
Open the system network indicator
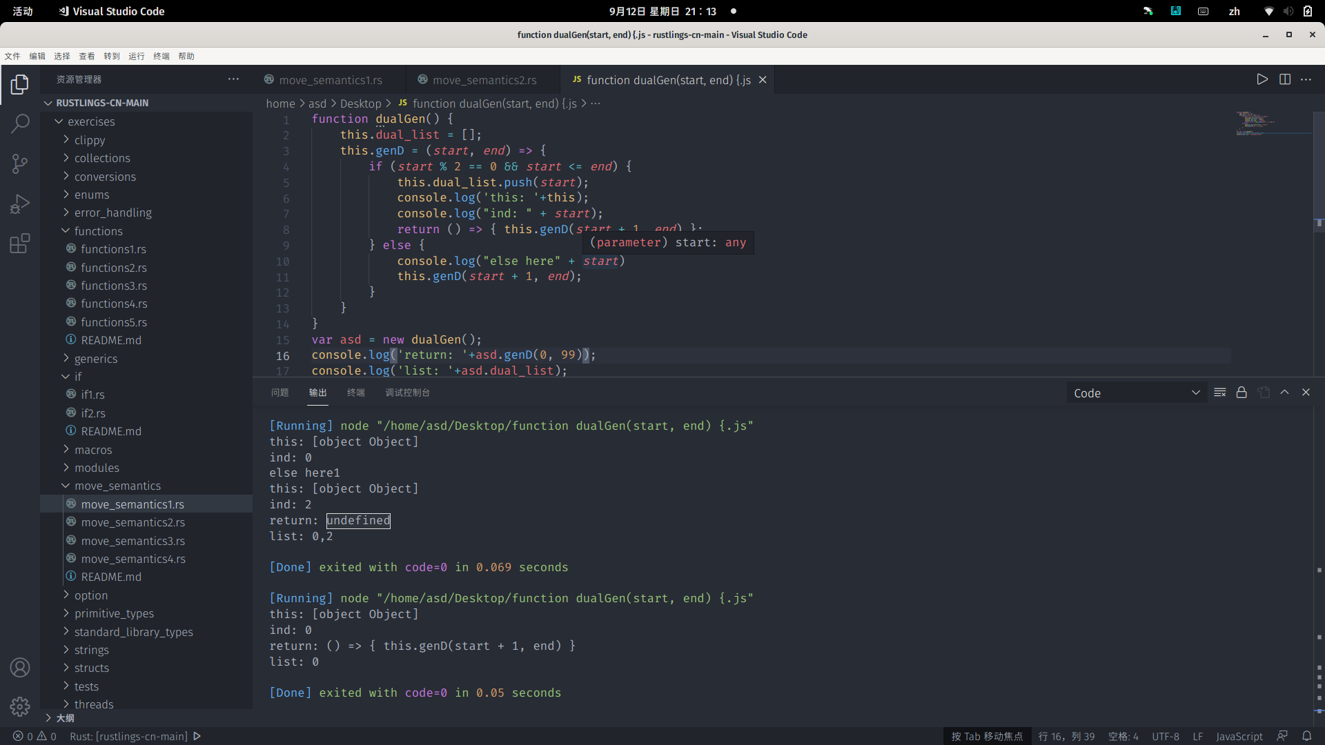point(1268,11)
